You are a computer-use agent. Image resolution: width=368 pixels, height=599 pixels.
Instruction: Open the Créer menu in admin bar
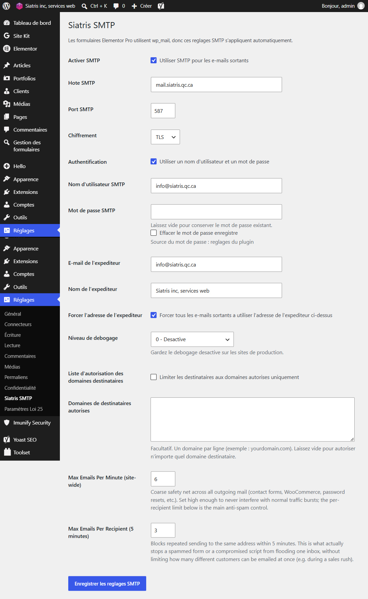point(142,6)
